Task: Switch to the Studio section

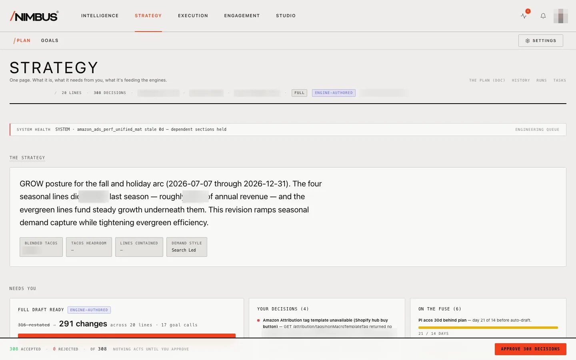Action: point(286,16)
